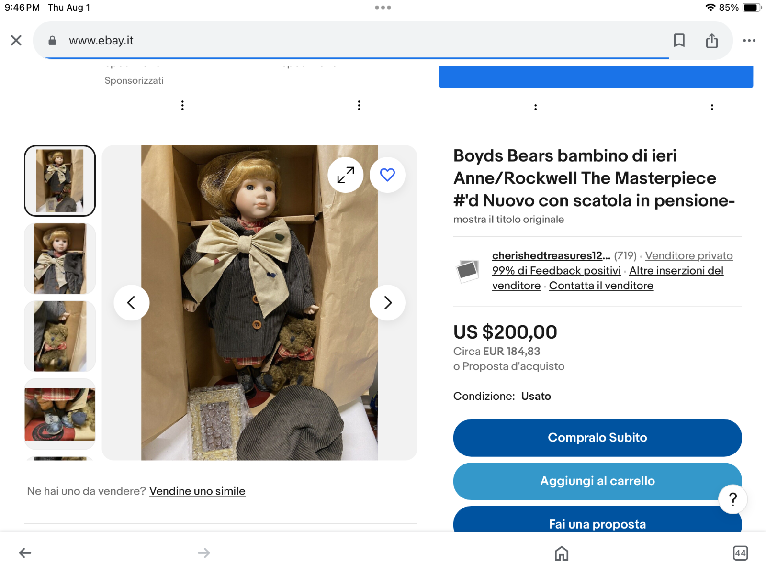Select the first doll thumbnail
Image resolution: width=766 pixels, height=574 pixels.
pyautogui.click(x=60, y=181)
